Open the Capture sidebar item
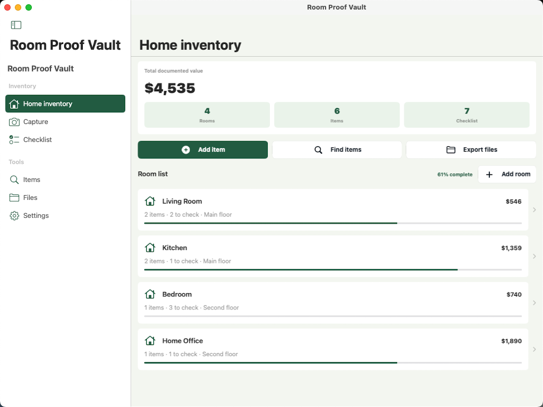543x407 pixels. (65, 122)
